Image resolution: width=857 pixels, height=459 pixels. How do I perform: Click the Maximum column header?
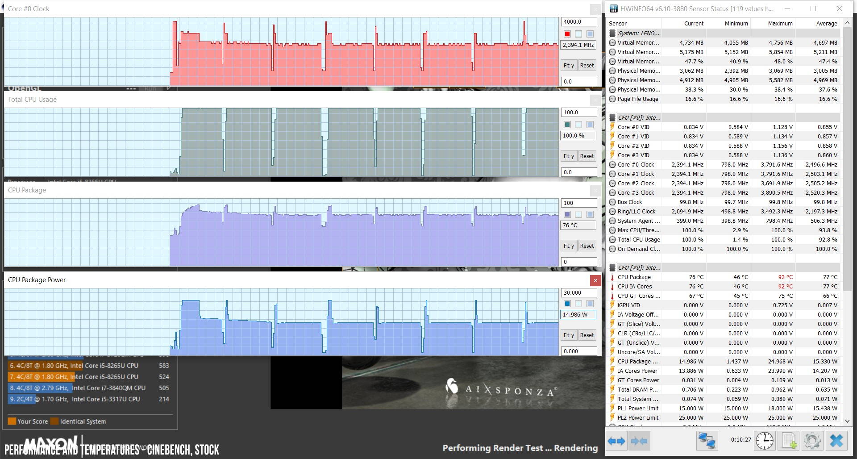(x=773, y=23)
